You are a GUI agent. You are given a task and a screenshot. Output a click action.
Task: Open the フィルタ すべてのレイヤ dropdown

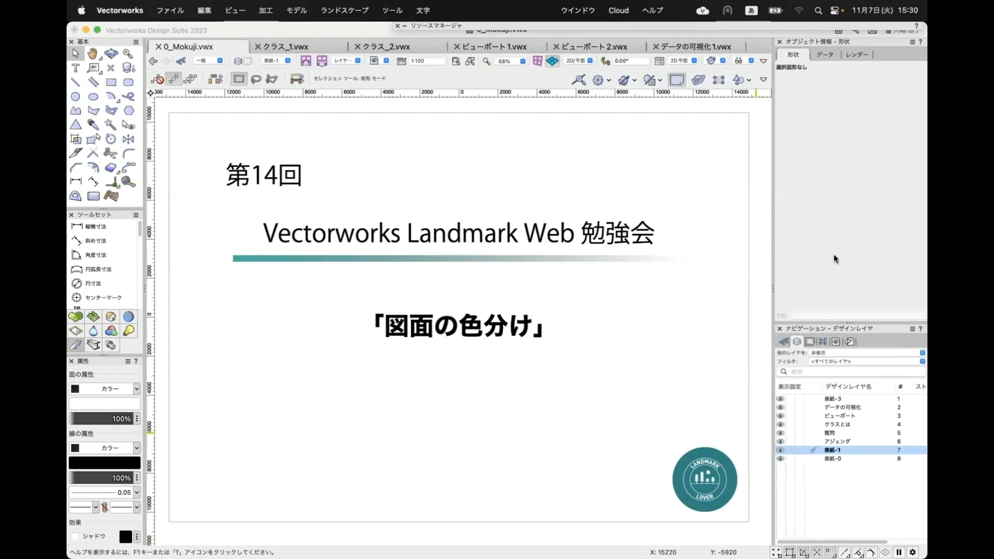click(x=868, y=361)
